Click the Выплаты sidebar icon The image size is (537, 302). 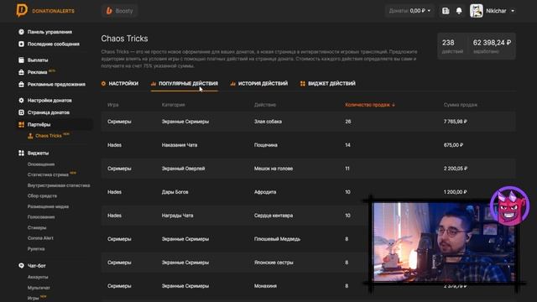(x=21, y=60)
